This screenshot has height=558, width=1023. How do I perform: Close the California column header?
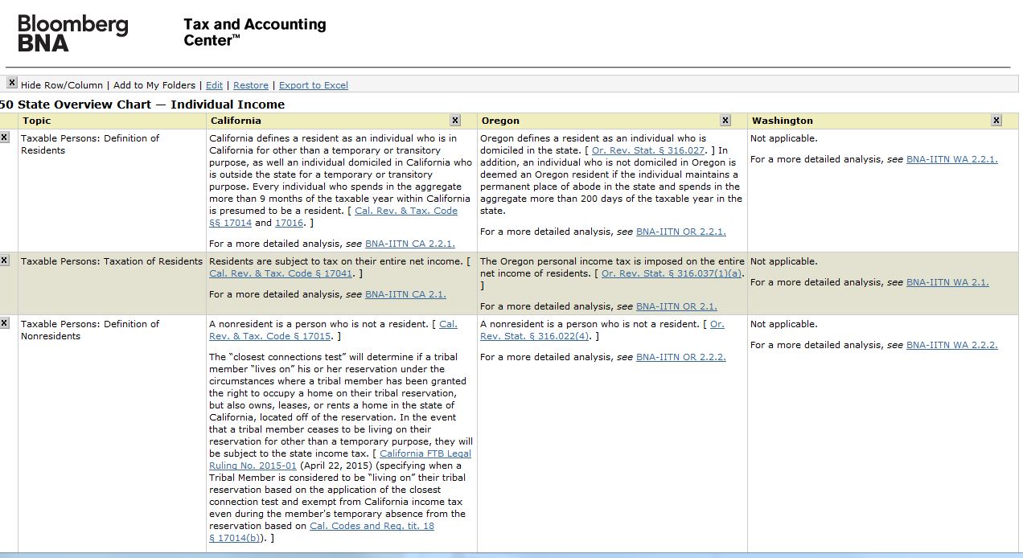[x=455, y=120]
